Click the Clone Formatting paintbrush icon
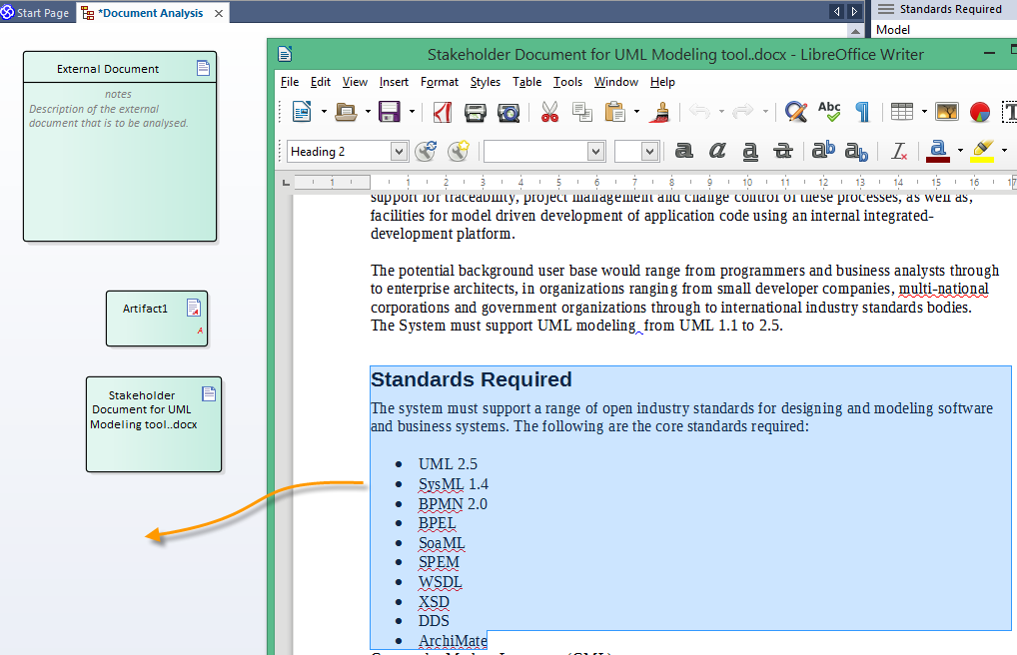 click(x=658, y=112)
